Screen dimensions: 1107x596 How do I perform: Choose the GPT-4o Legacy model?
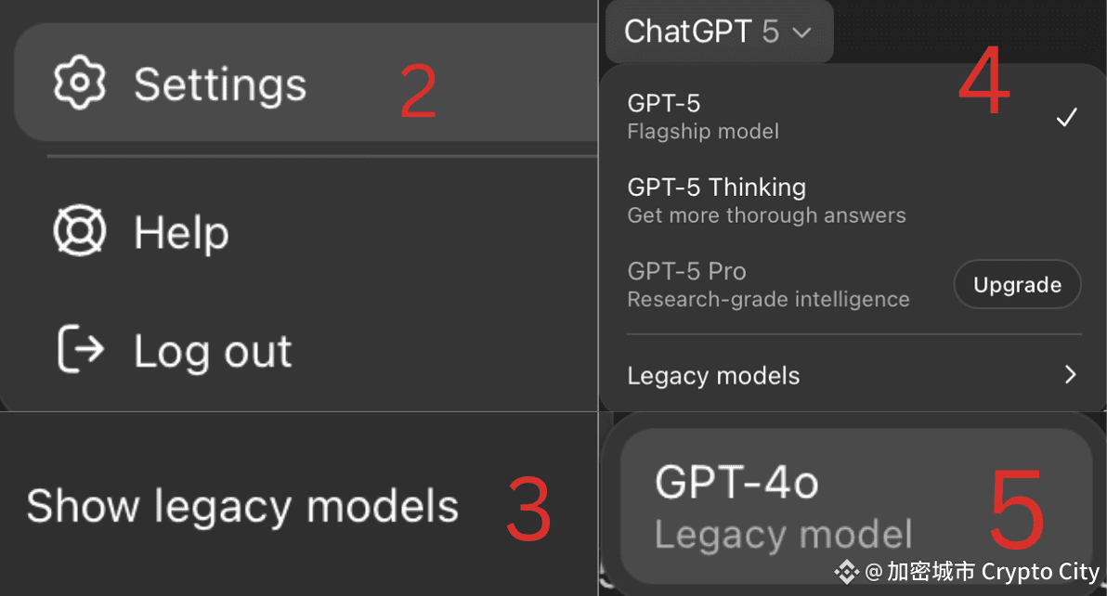coord(855,507)
